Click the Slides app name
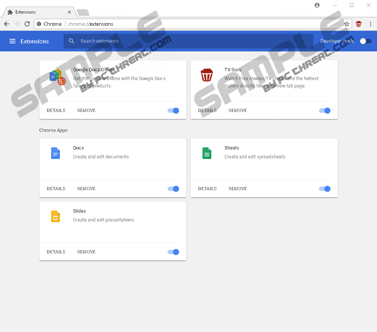 (79, 211)
